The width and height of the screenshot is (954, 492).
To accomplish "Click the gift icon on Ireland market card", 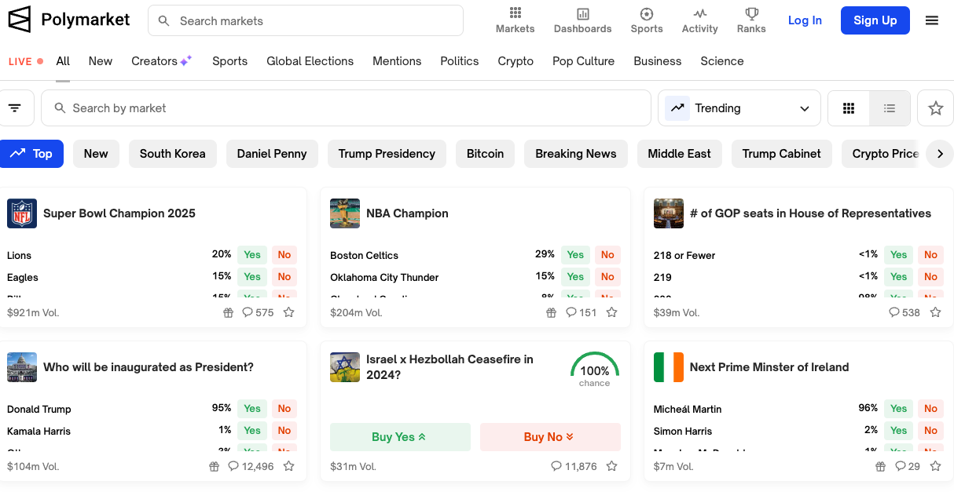I will click(881, 466).
